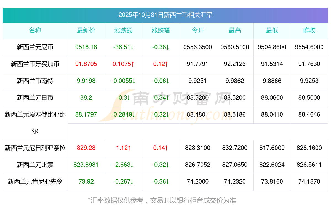The image size is (331, 209).
Task: Click previous close 88.4646
Action: [309, 115]
